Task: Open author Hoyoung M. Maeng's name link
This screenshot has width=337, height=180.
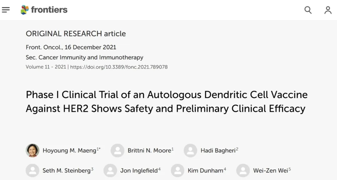Action: 69,151
